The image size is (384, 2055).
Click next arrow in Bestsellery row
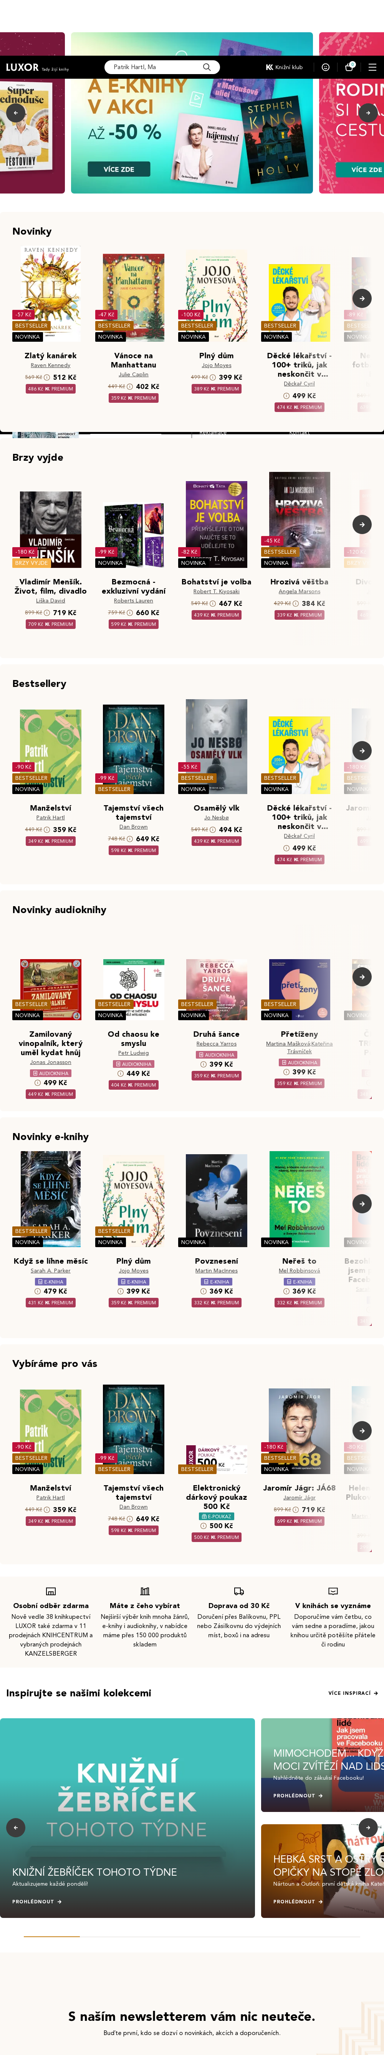click(x=362, y=751)
